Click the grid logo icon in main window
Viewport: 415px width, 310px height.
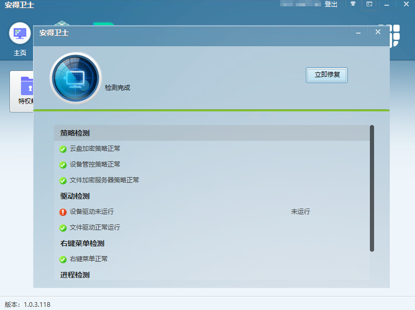tap(395, 35)
